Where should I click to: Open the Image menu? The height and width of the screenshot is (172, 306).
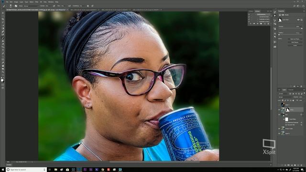(x=16, y=2)
